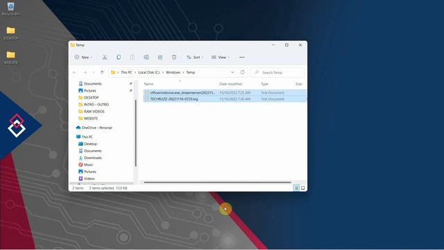The width and height of the screenshot is (444, 250).
Task: Expand the address bar history chevron
Action: click(232, 72)
